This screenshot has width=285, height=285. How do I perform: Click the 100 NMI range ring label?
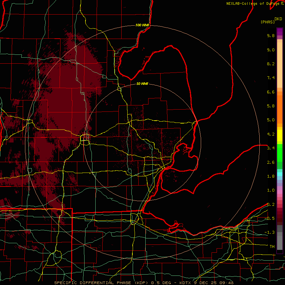coord(142,25)
